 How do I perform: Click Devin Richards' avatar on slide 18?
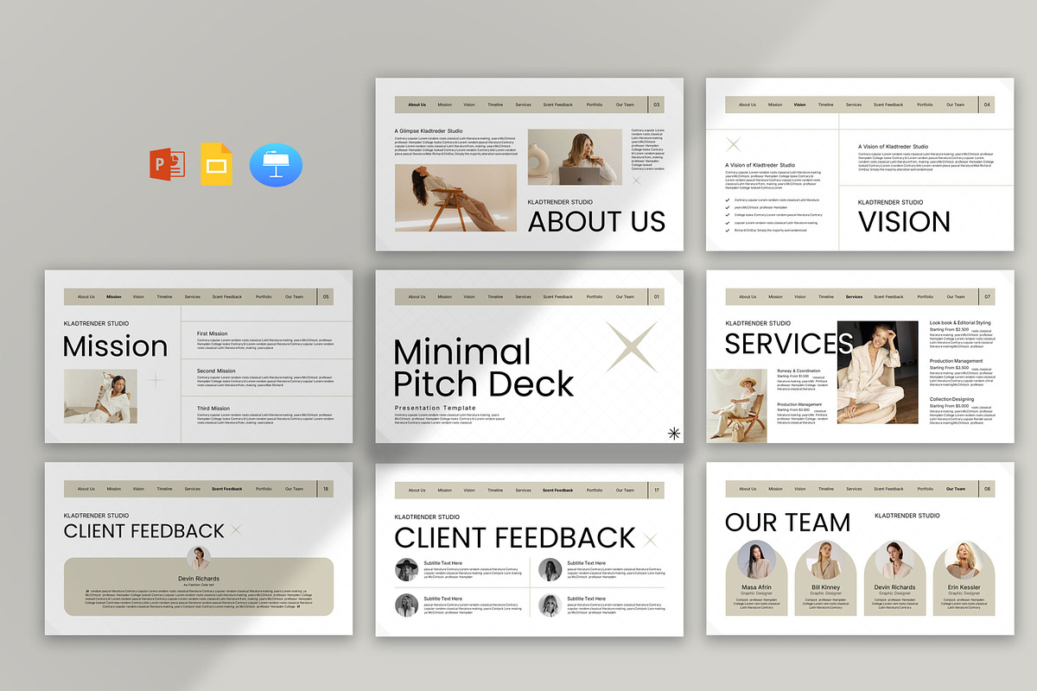pos(199,558)
